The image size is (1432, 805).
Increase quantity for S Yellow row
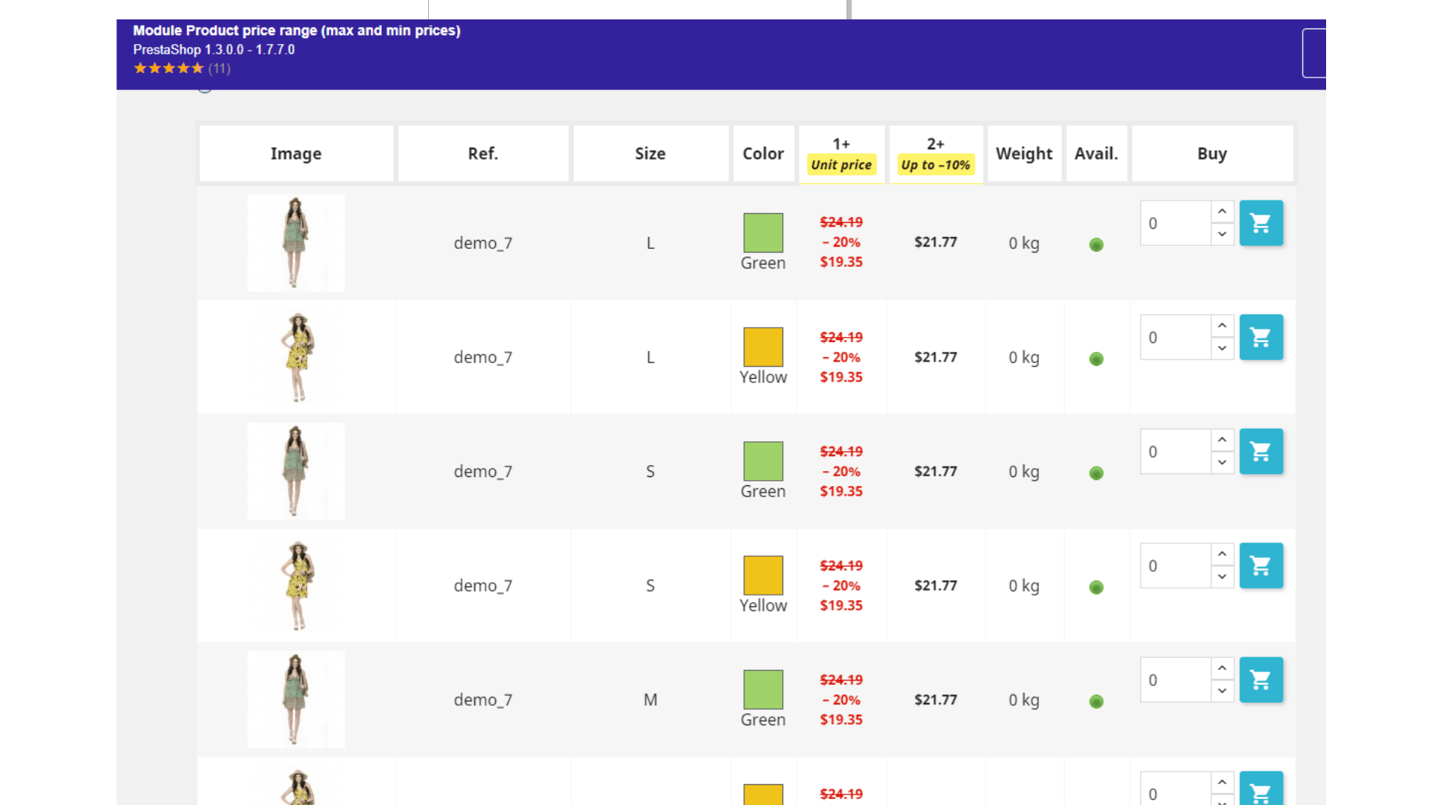tap(1222, 554)
